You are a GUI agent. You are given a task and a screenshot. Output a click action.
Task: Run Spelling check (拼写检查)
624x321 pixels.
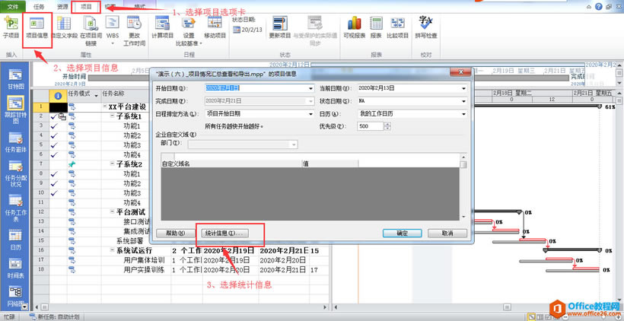(426, 27)
